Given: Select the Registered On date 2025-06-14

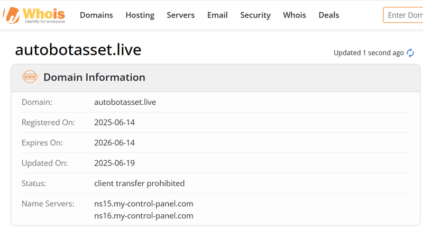Looking at the screenshot, I should (x=114, y=123).
